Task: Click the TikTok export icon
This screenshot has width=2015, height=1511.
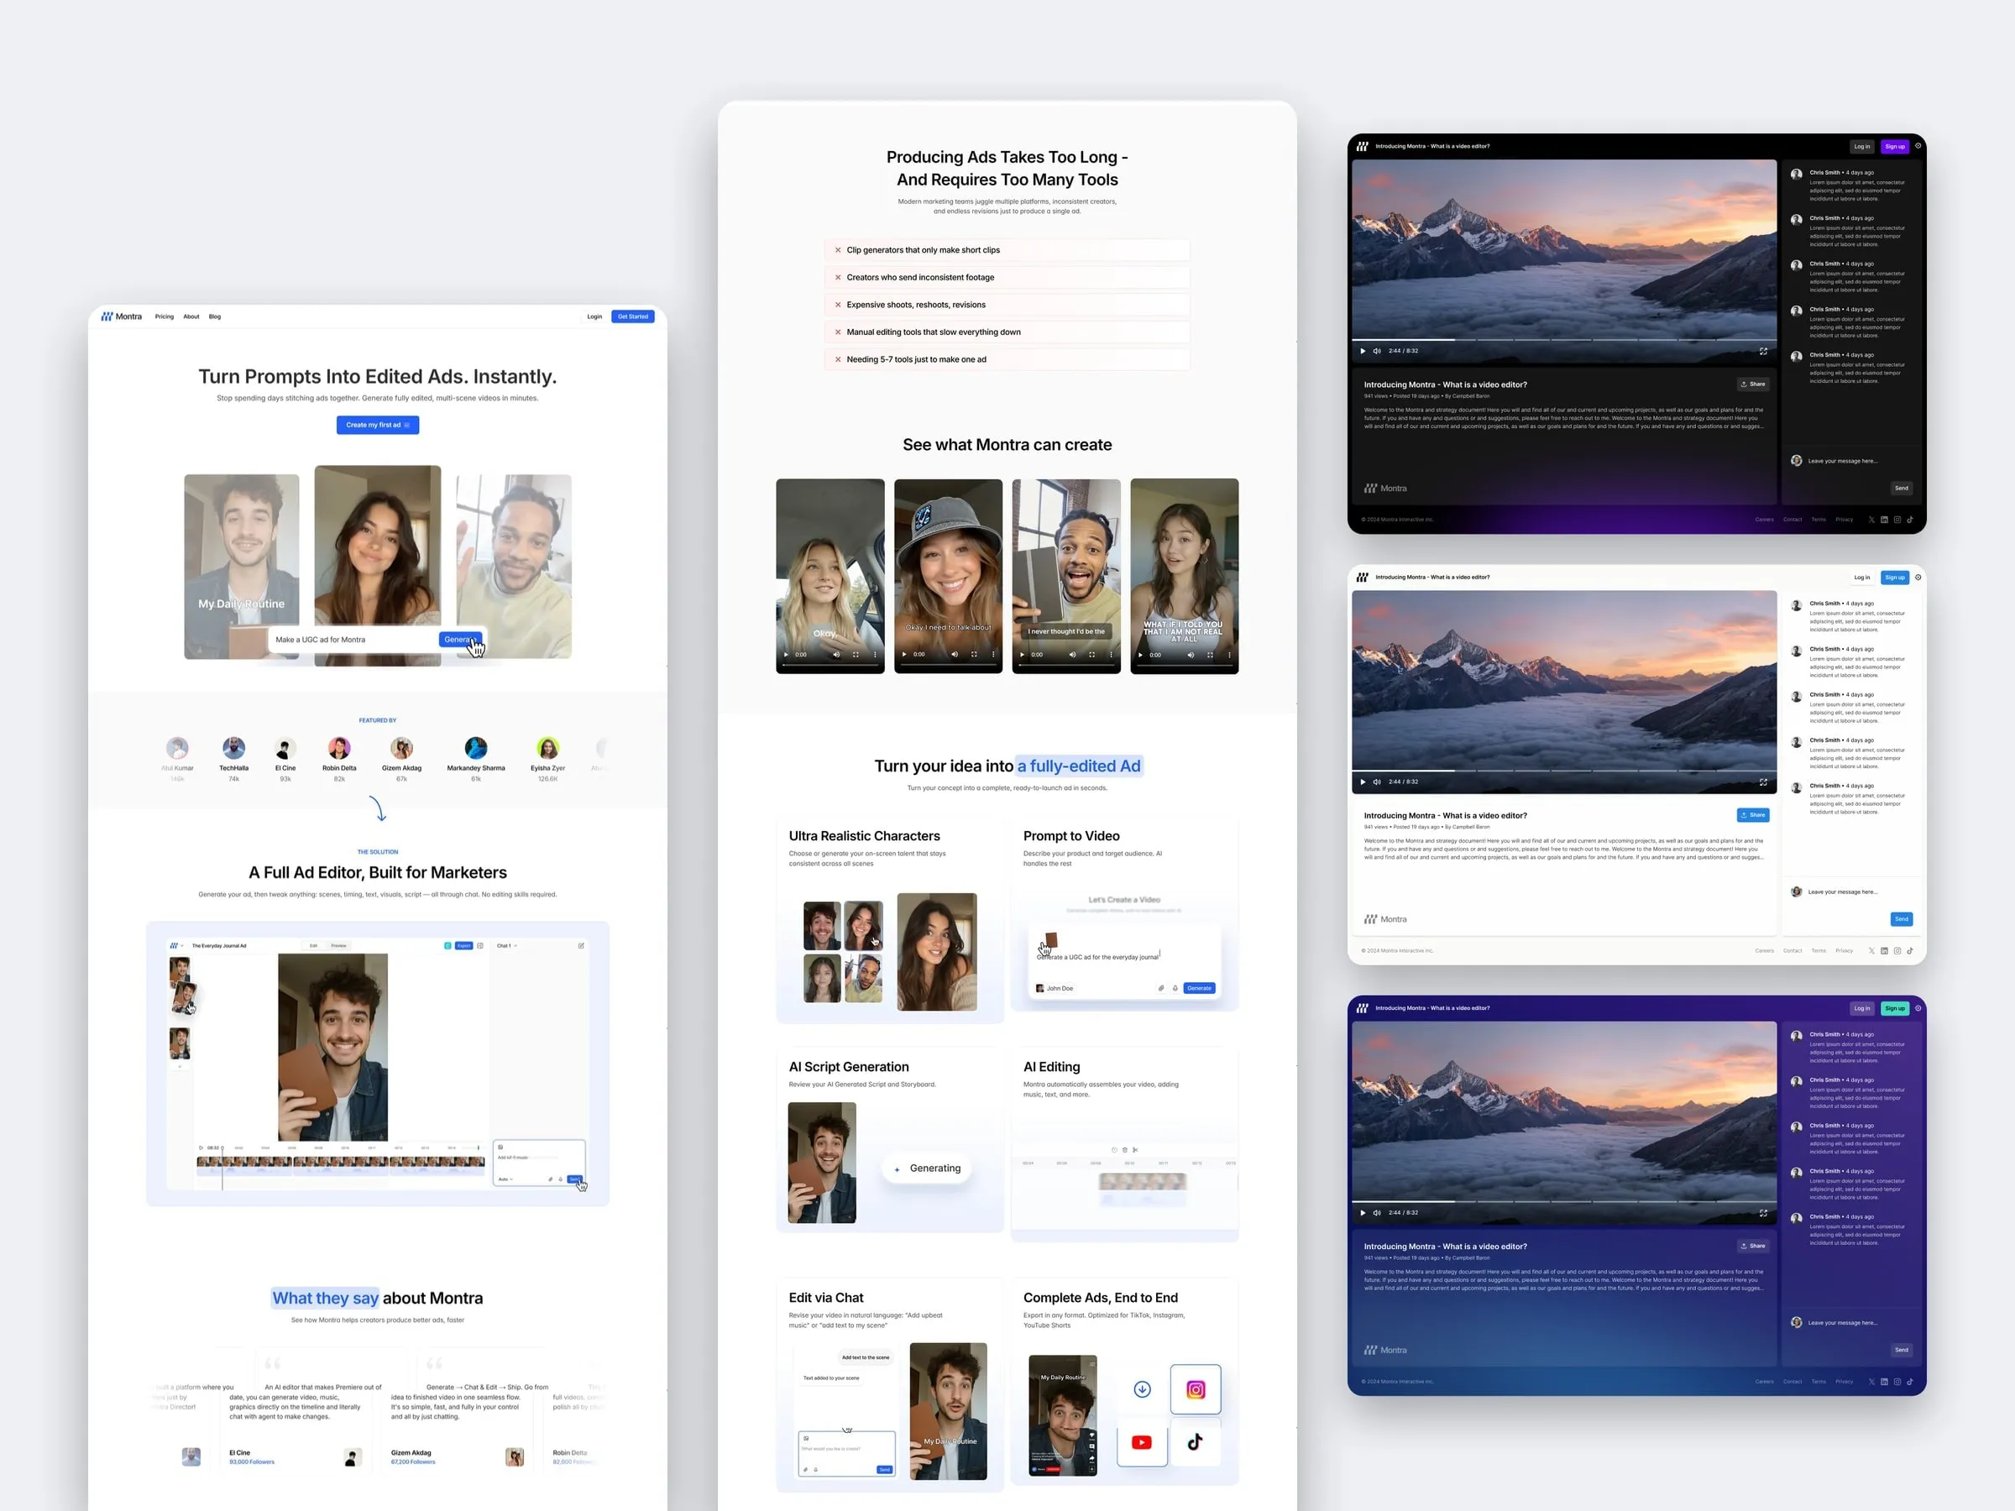Action: [1196, 1442]
